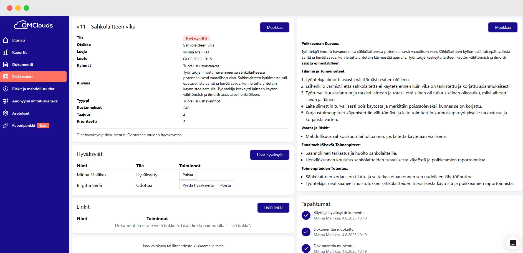Select the Poikkeamat sidebar icon
Image resolution: width=523 pixels, height=253 pixels.
coord(6,77)
